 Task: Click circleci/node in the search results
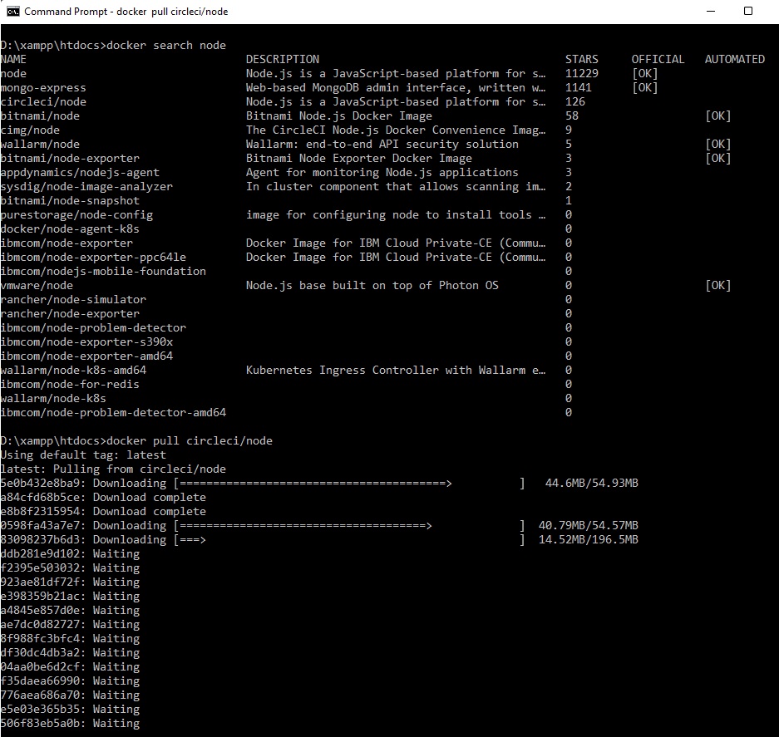coord(43,101)
